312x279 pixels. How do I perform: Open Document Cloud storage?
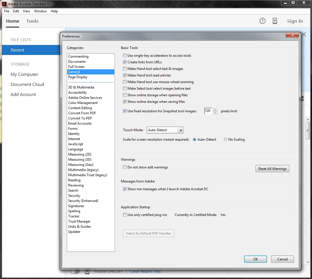tap(27, 85)
